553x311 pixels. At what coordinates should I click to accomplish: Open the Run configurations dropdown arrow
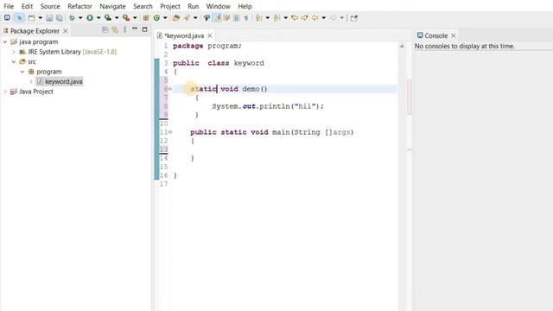99,17
